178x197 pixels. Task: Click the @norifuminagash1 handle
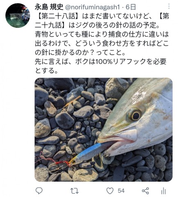92,7
